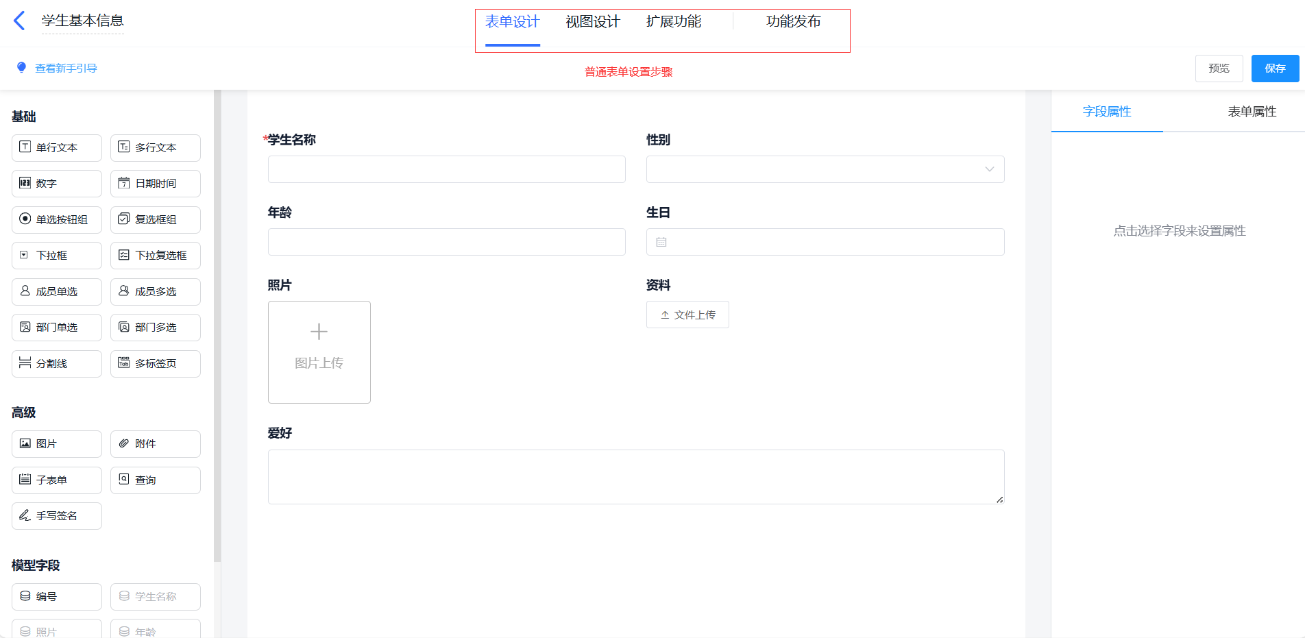Click the 爱好 textarea

[x=636, y=477]
